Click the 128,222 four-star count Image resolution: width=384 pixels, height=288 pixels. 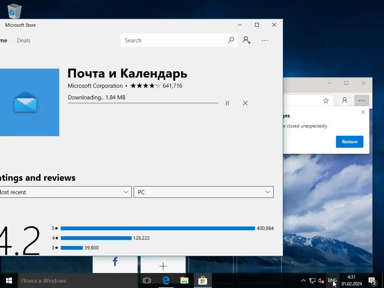(141, 238)
